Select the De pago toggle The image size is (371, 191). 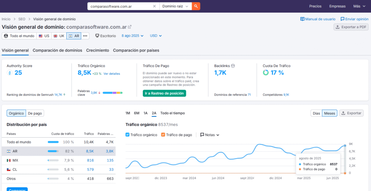(35, 113)
